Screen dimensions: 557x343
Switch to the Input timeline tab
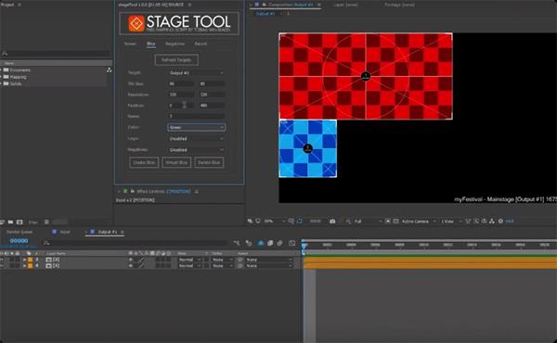(x=65, y=232)
